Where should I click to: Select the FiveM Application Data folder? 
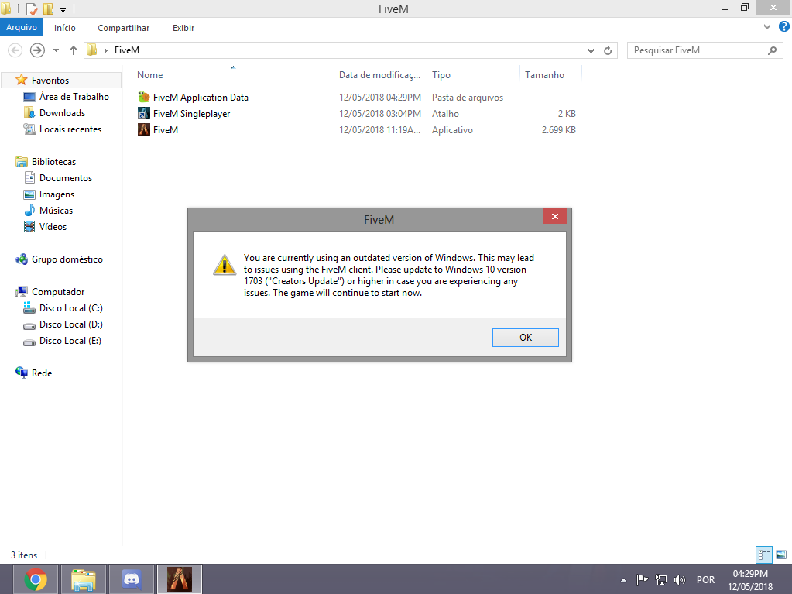click(x=201, y=97)
